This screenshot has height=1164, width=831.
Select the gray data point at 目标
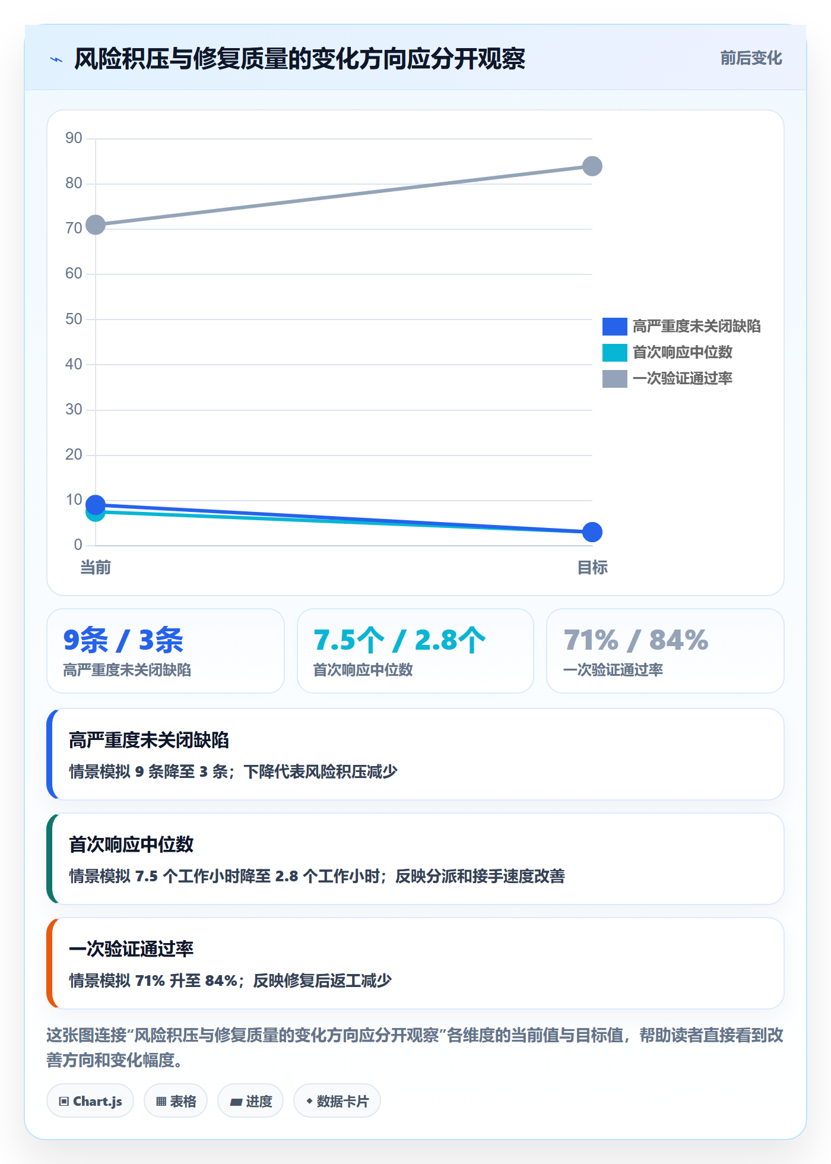tap(592, 166)
